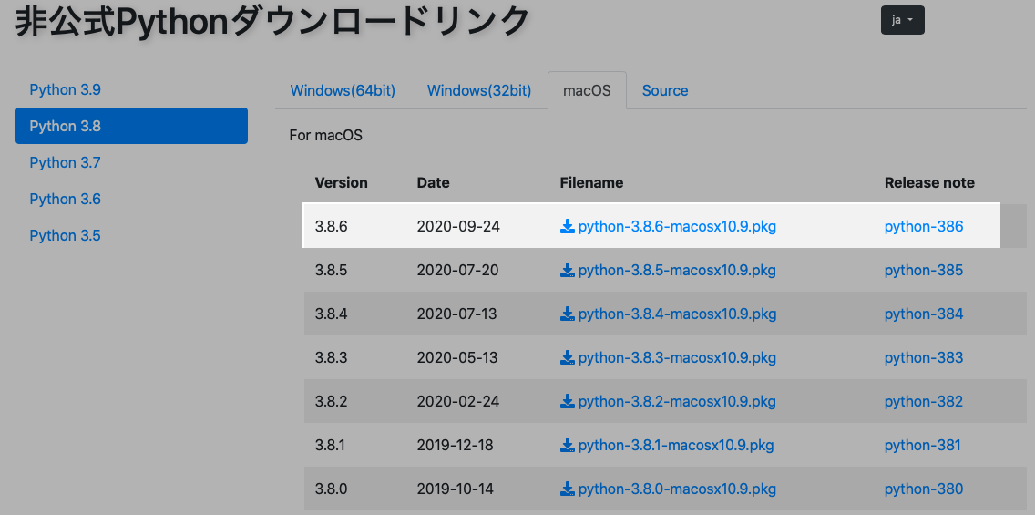1035x515 pixels.
Task: Choose Python 3.7 from version list
Action: tap(66, 162)
